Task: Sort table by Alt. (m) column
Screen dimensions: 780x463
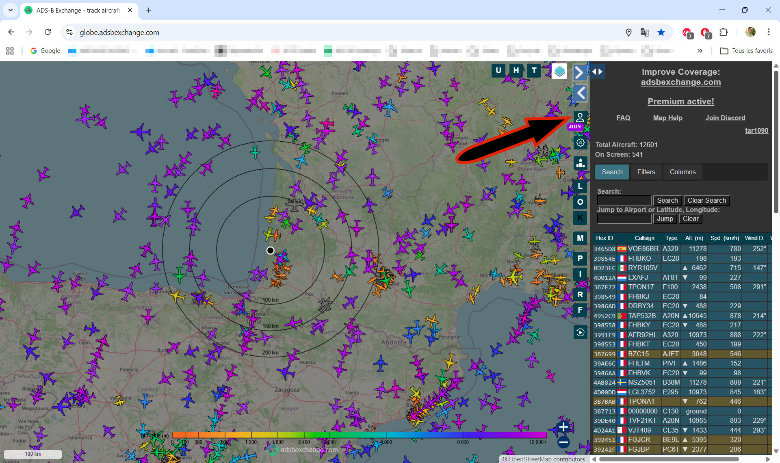Action: (x=694, y=238)
